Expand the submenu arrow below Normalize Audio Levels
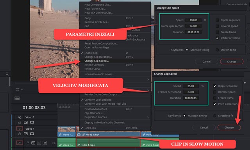This screenshot has height=150, width=250. (148, 80)
